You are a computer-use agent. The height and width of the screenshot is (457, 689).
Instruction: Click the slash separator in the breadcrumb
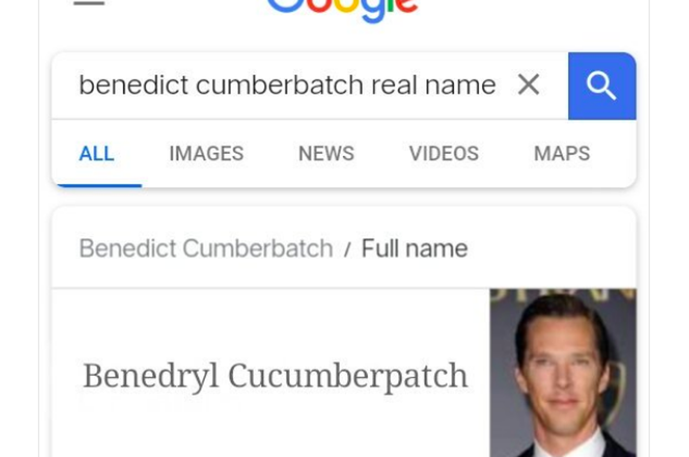(347, 250)
